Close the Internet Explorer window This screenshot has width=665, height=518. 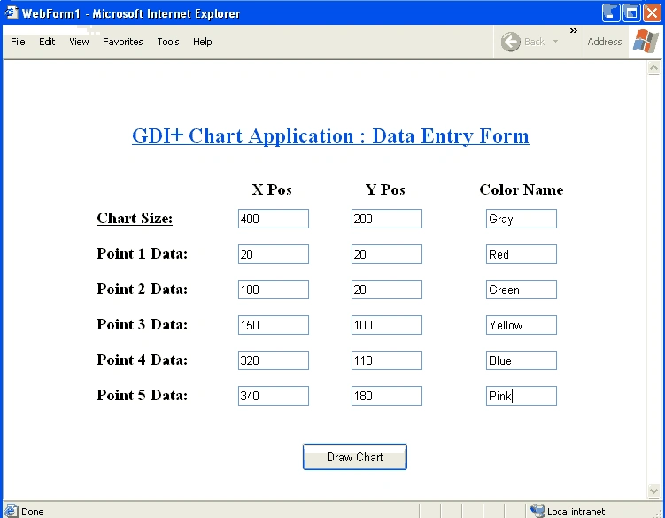653,12
